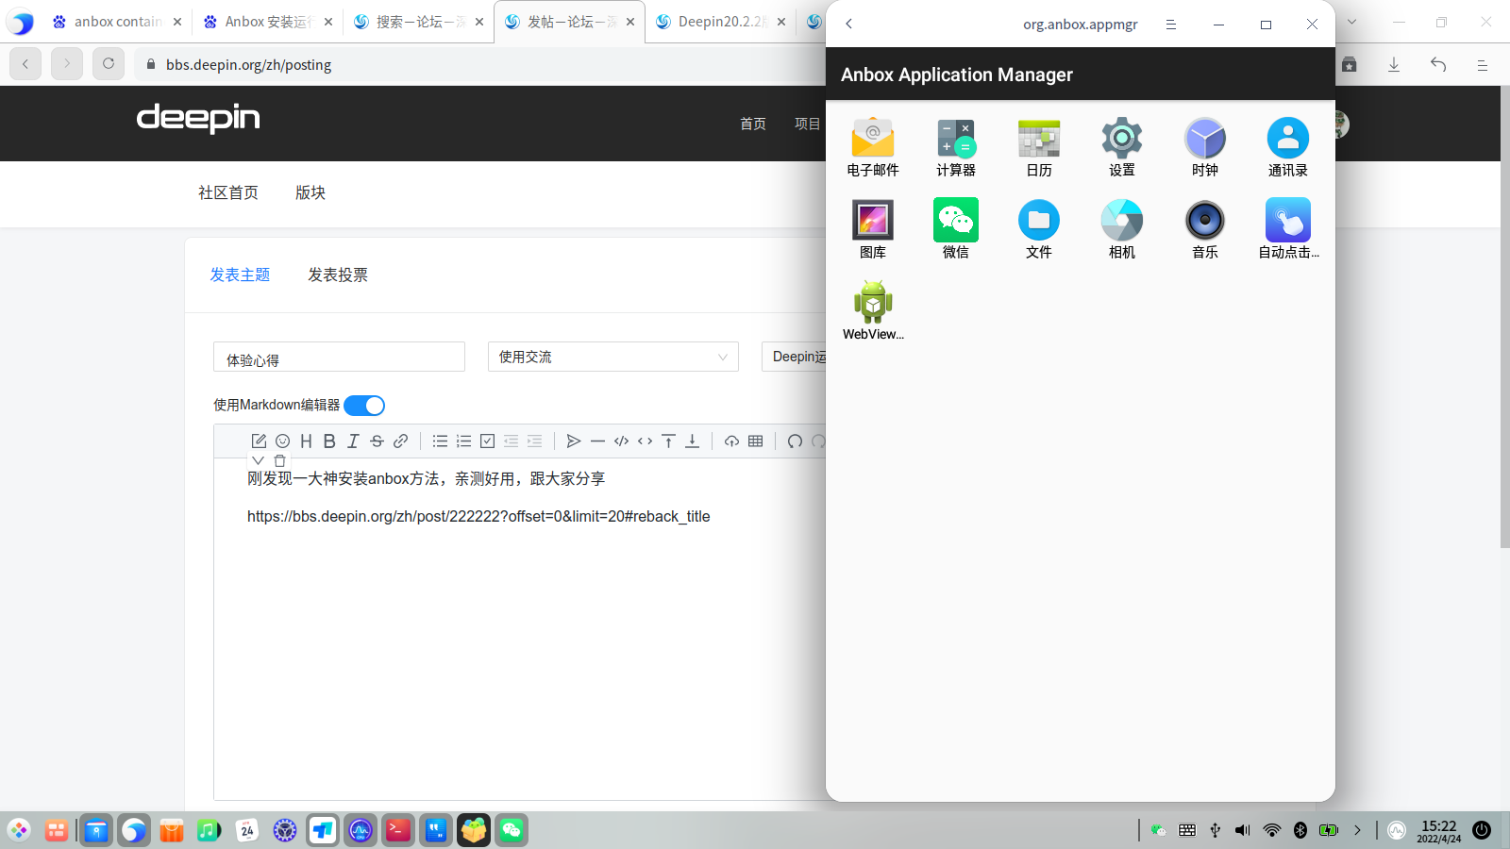Insert a horizontal line divider in editor
The height and width of the screenshot is (849, 1510).
pos(597,441)
